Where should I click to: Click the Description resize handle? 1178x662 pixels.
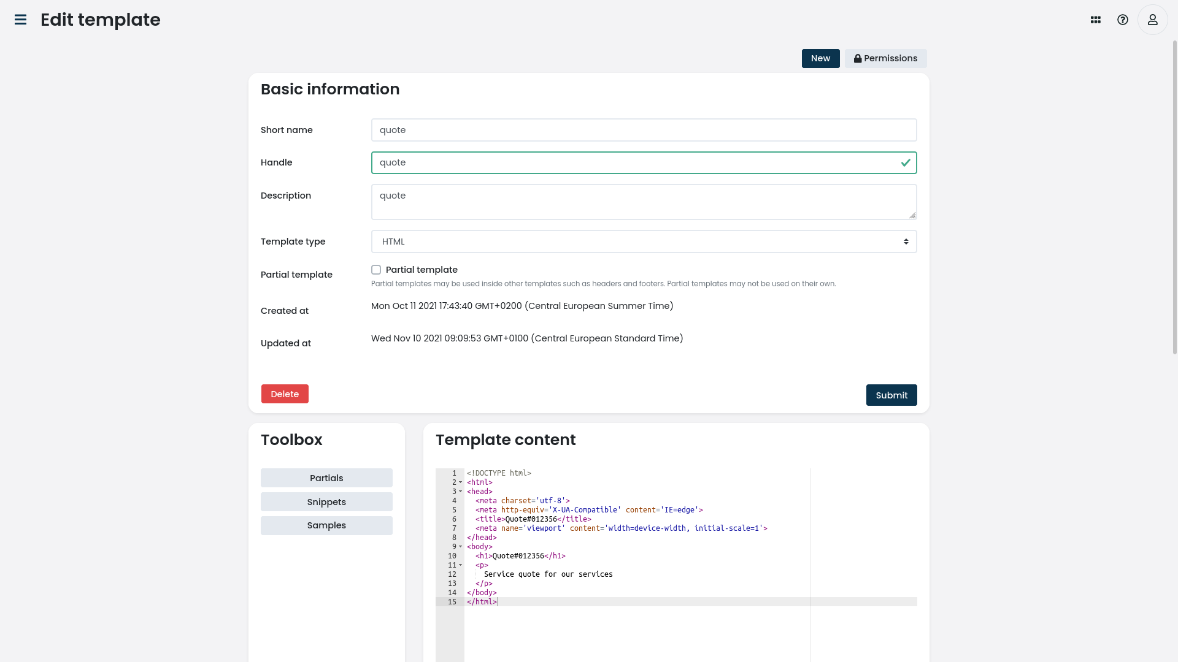click(x=912, y=215)
